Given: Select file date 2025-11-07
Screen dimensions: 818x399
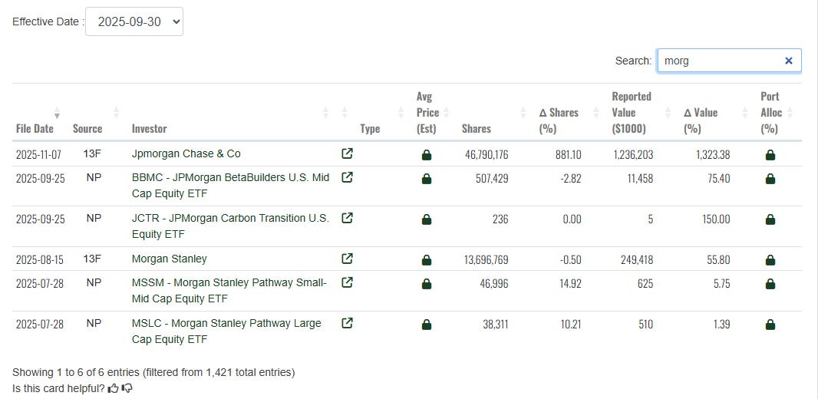Looking at the screenshot, I should pyautogui.click(x=38, y=155).
